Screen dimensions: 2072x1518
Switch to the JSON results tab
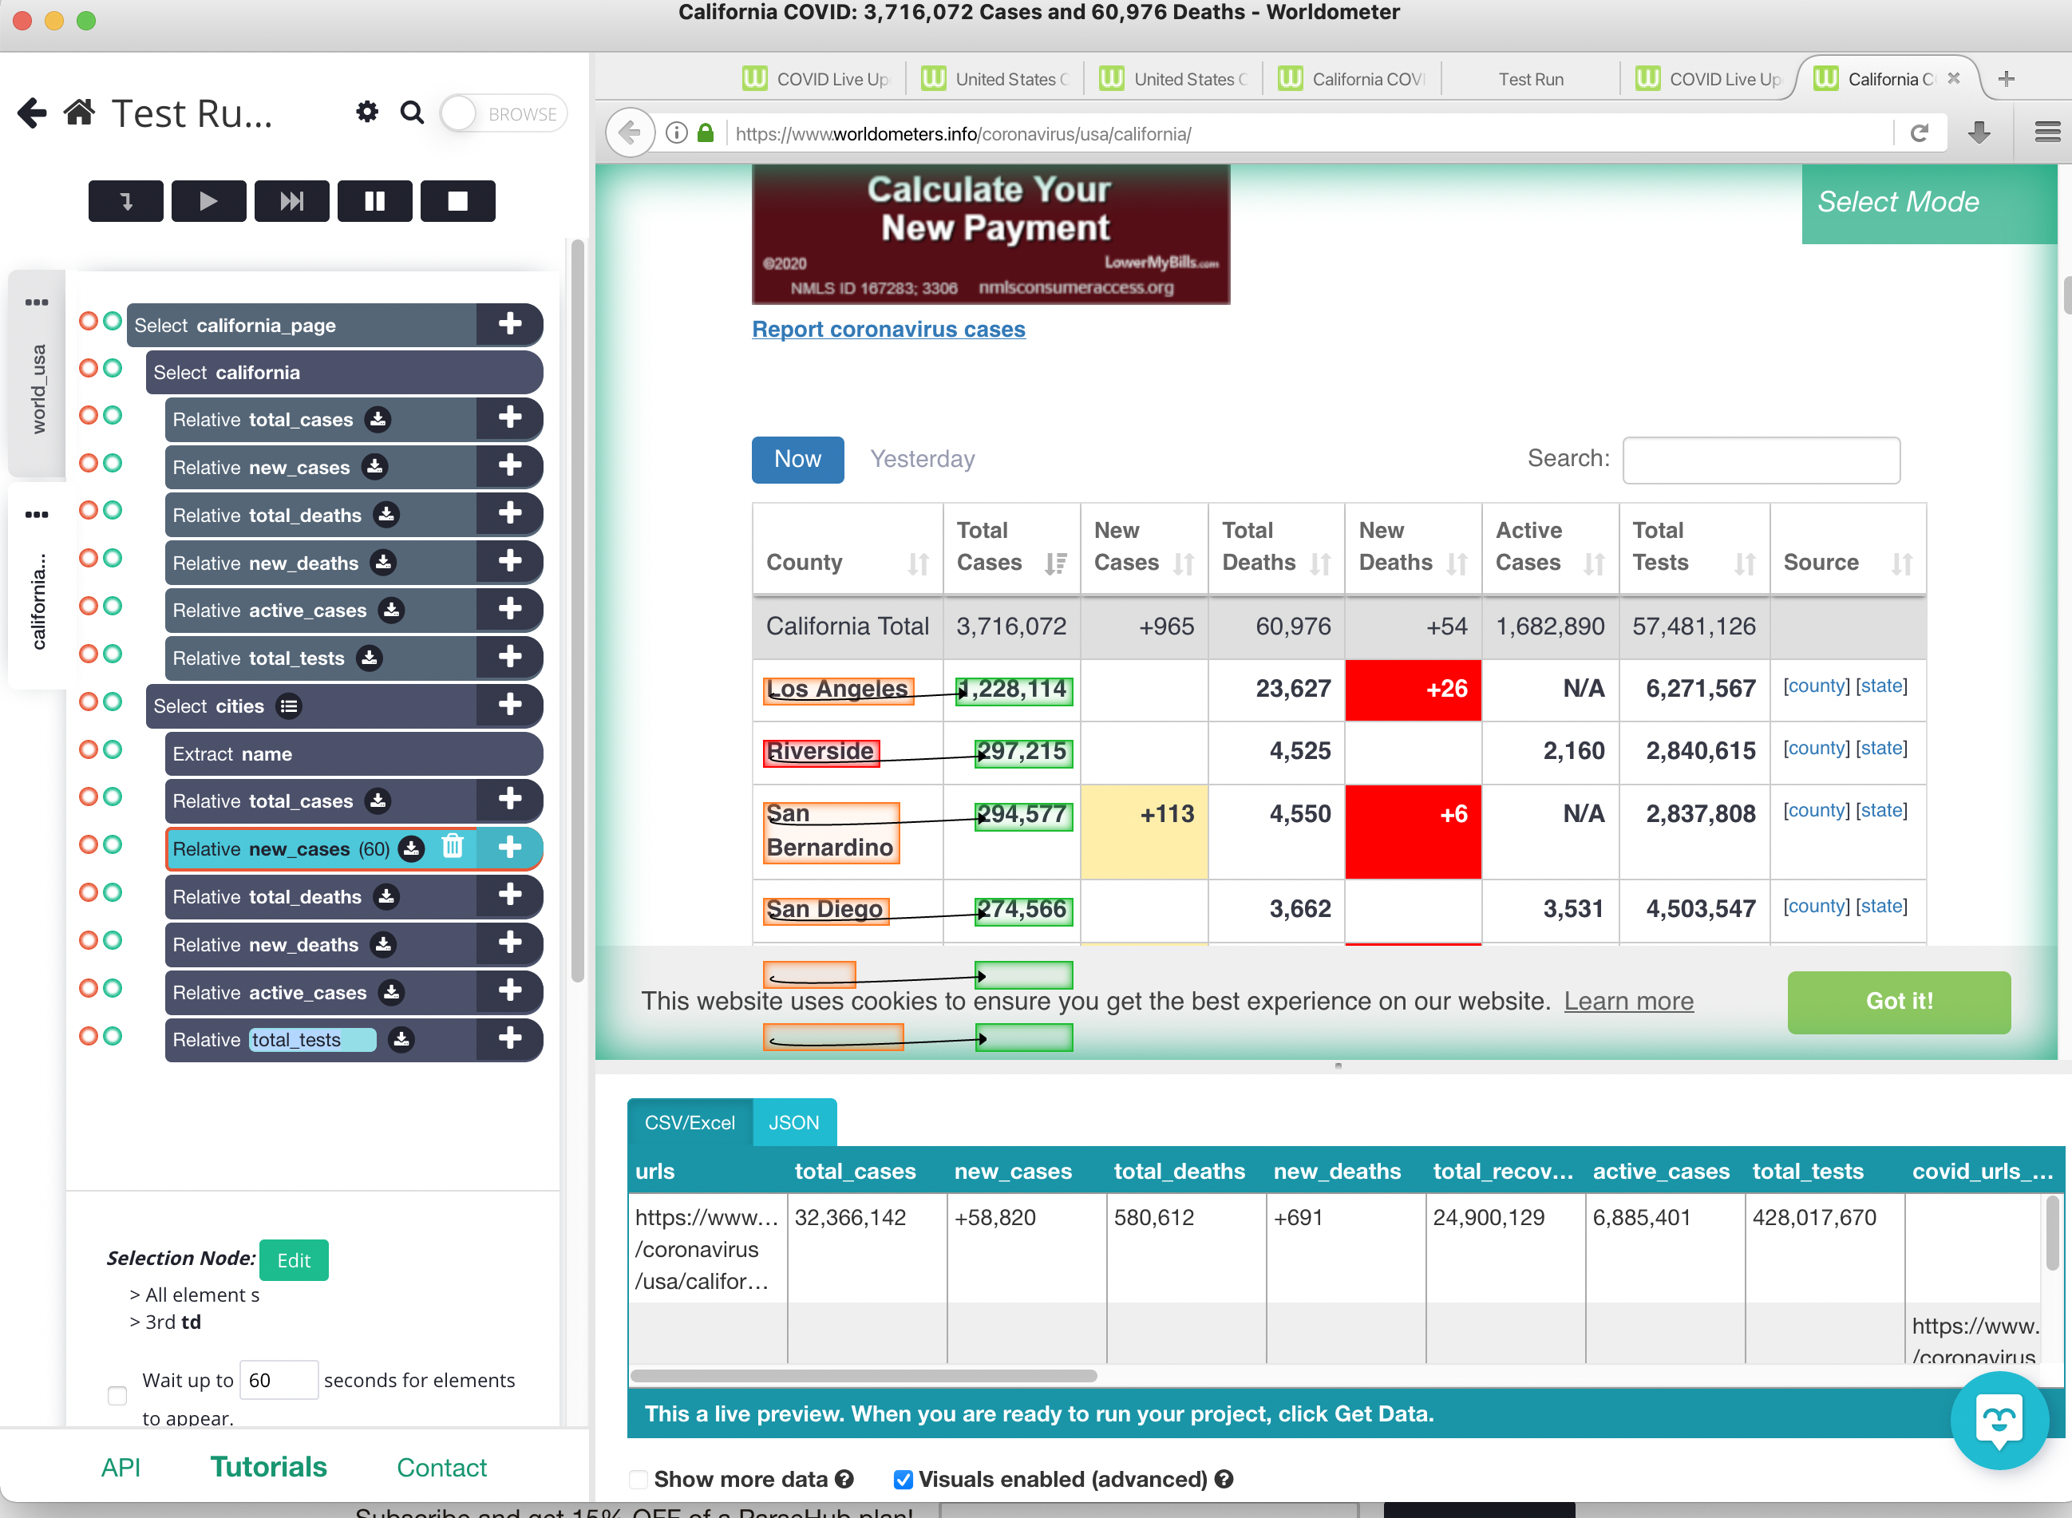[x=793, y=1122]
